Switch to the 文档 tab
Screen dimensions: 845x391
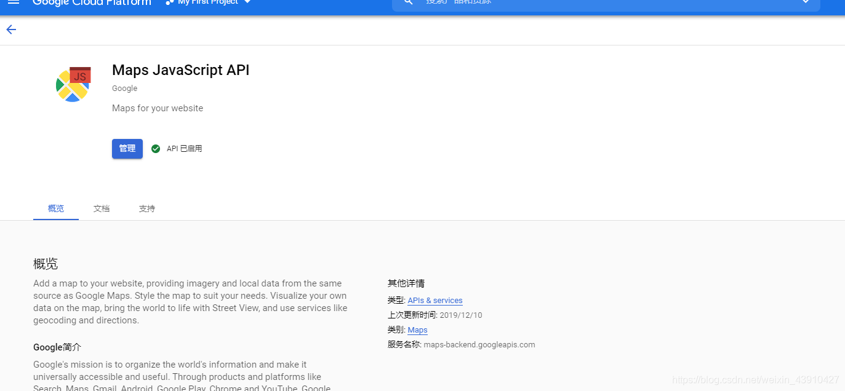(x=102, y=209)
